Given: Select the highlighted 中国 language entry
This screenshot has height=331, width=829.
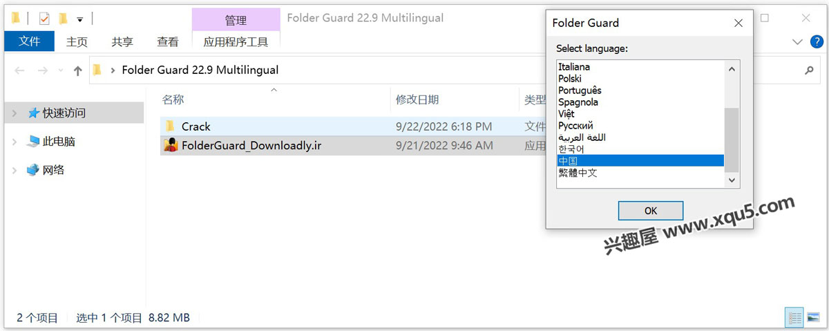Looking at the screenshot, I should coord(640,161).
